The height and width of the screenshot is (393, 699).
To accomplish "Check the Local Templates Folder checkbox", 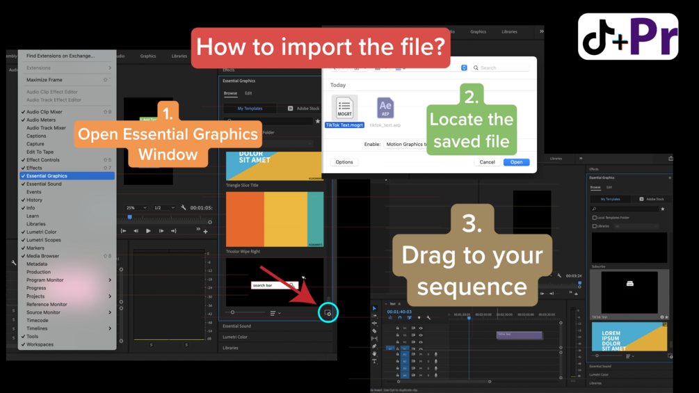I will 594,218.
